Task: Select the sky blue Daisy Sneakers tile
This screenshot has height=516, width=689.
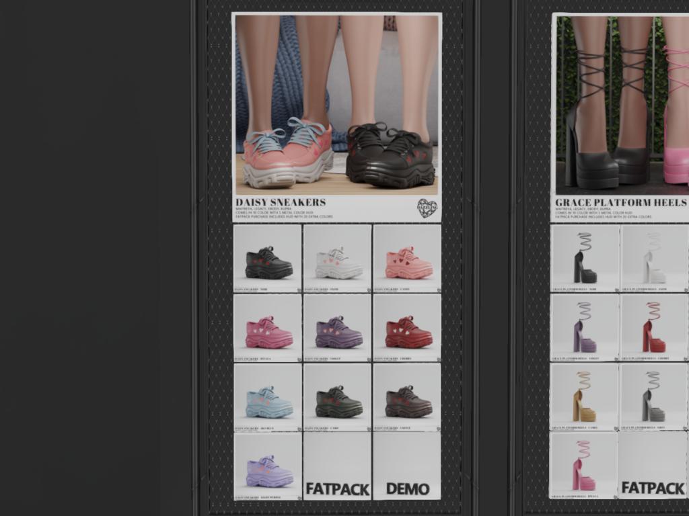Action: click(267, 398)
